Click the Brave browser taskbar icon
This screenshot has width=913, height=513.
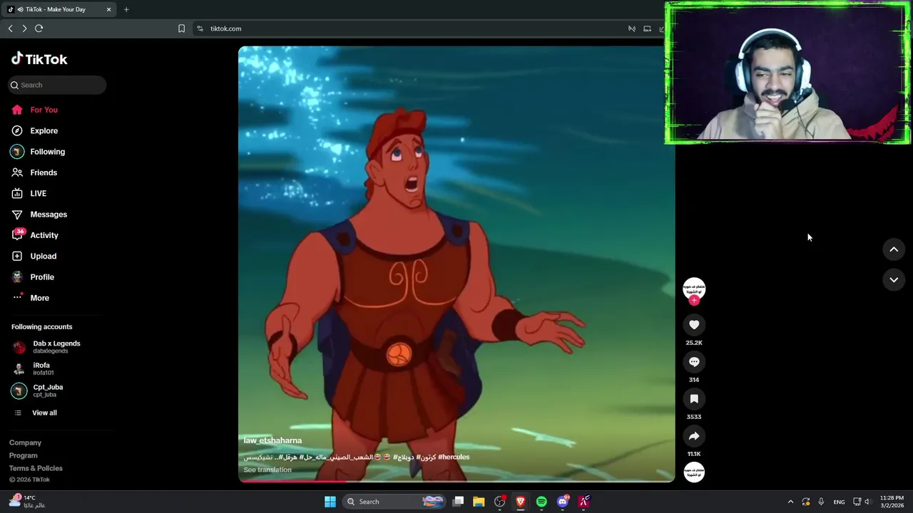coord(521,502)
